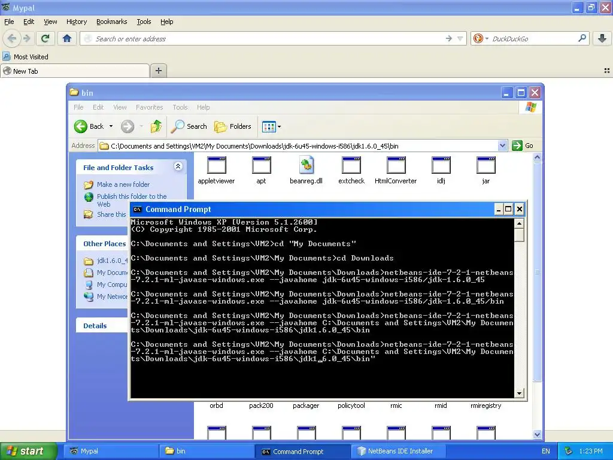613x460 pixels.
Task: Select the pack200 file label
Action: [x=261, y=405]
